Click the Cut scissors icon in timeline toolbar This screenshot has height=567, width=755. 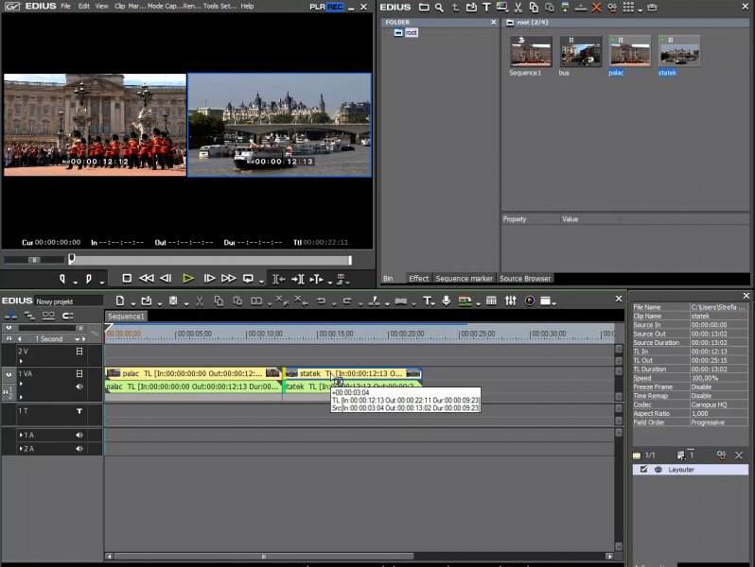tap(199, 301)
